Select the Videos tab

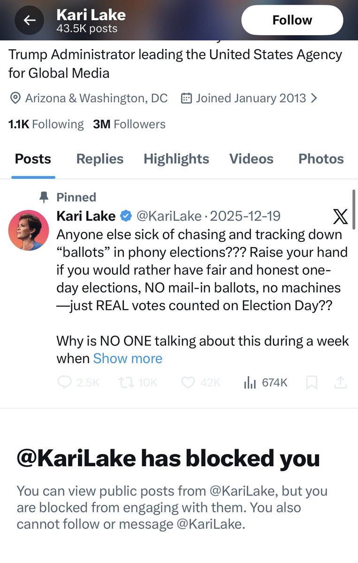(x=251, y=159)
